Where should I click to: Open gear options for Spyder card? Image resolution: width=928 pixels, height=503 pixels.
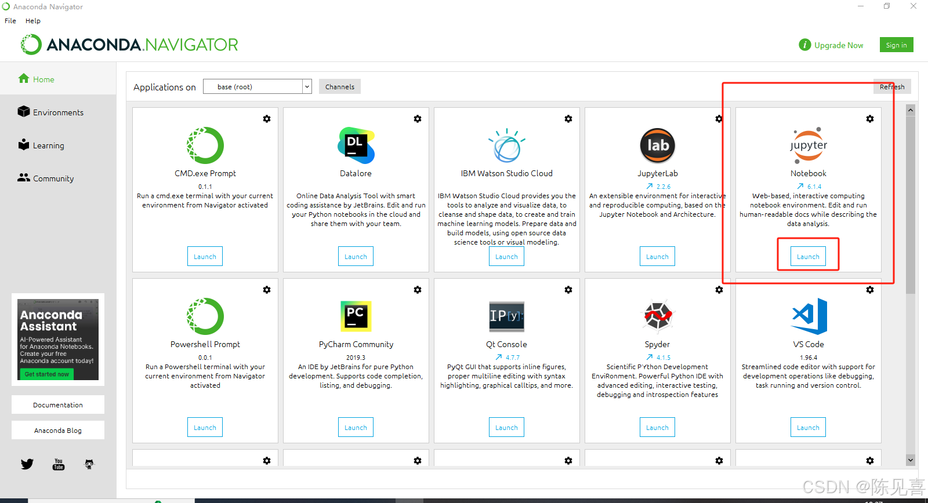coord(719,290)
